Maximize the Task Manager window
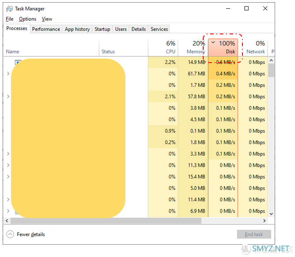This screenshot has width=295, height=257. (x=246, y=8)
